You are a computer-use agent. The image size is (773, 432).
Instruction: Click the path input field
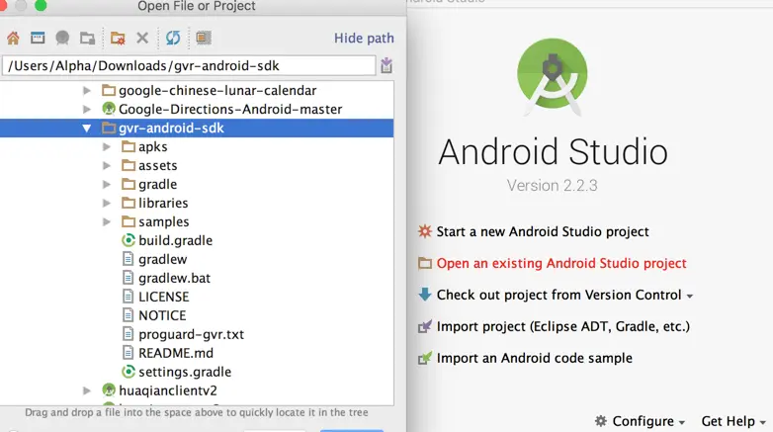point(189,65)
